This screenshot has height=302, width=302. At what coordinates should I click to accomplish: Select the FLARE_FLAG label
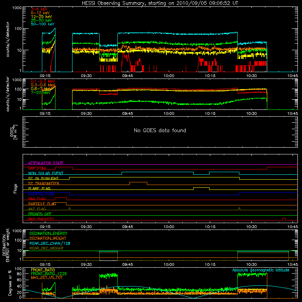pos(39,188)
